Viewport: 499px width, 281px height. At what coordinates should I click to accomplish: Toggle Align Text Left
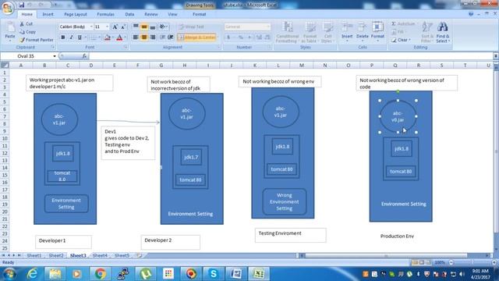(136, 37)
